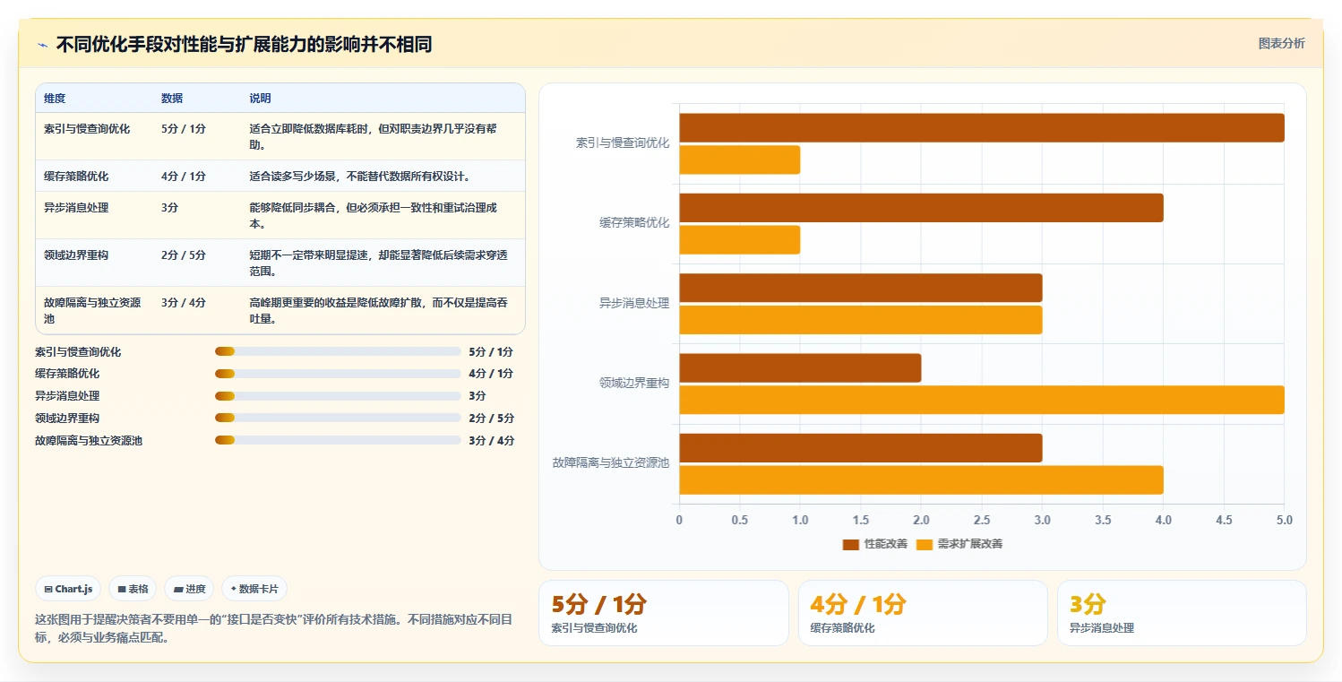Viewport: 1342px width, 682px height.
Task: Click the orange bar for 缓存策略优化 in chart
Action: [x=739, y=239]
